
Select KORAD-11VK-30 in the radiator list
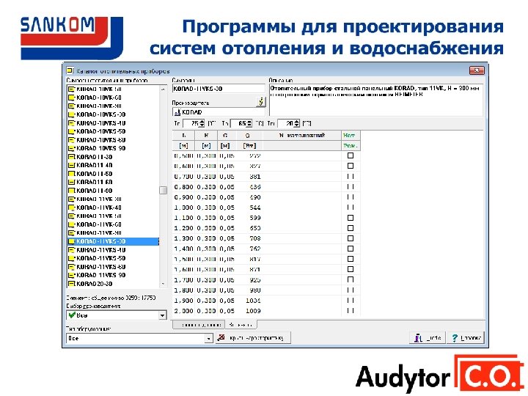(x=99, y=199)
